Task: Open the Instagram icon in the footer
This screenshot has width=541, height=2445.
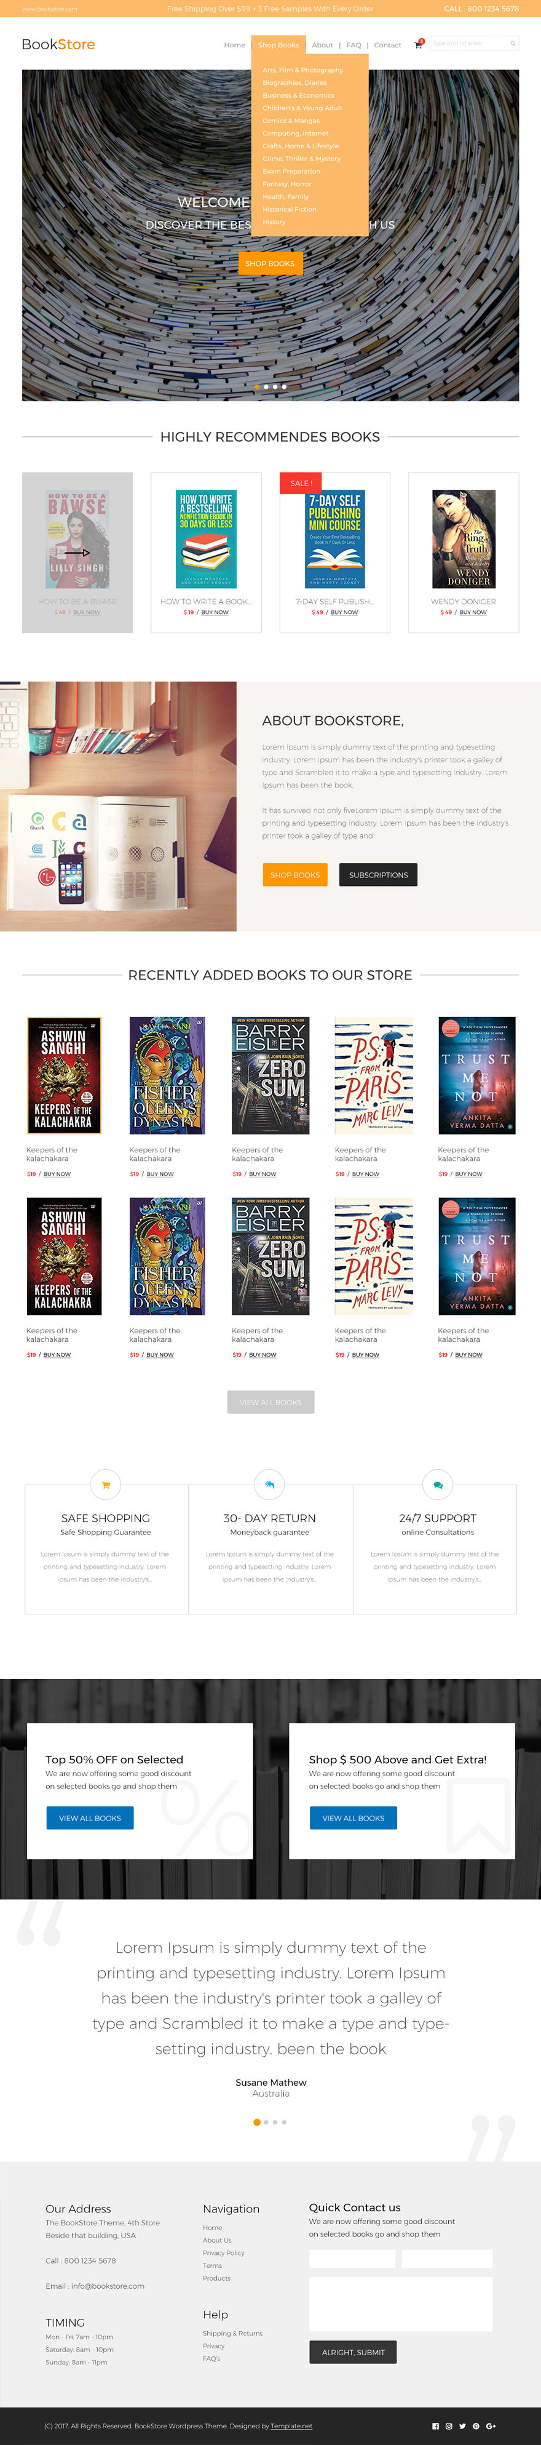Action: (x=449, y=2426)
